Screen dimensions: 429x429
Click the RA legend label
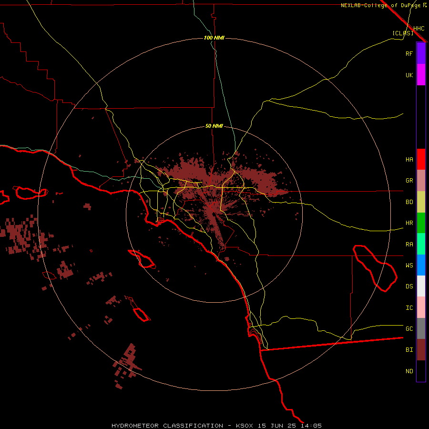409,245
